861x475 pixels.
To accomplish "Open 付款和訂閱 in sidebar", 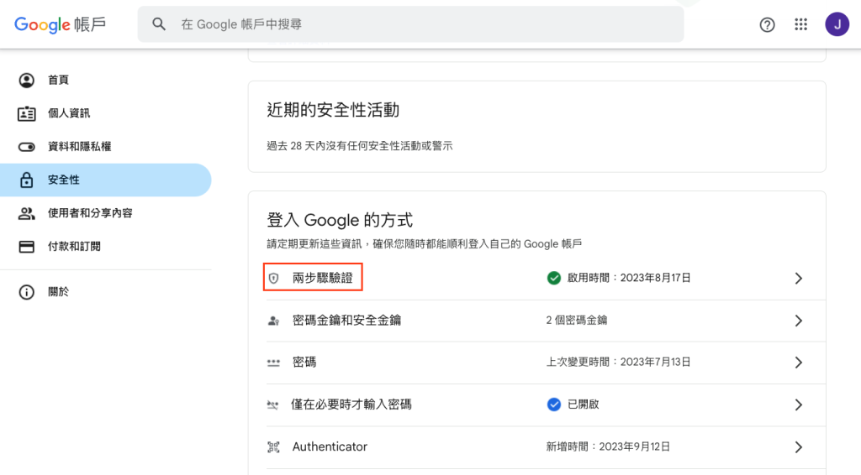I will 105,247.
